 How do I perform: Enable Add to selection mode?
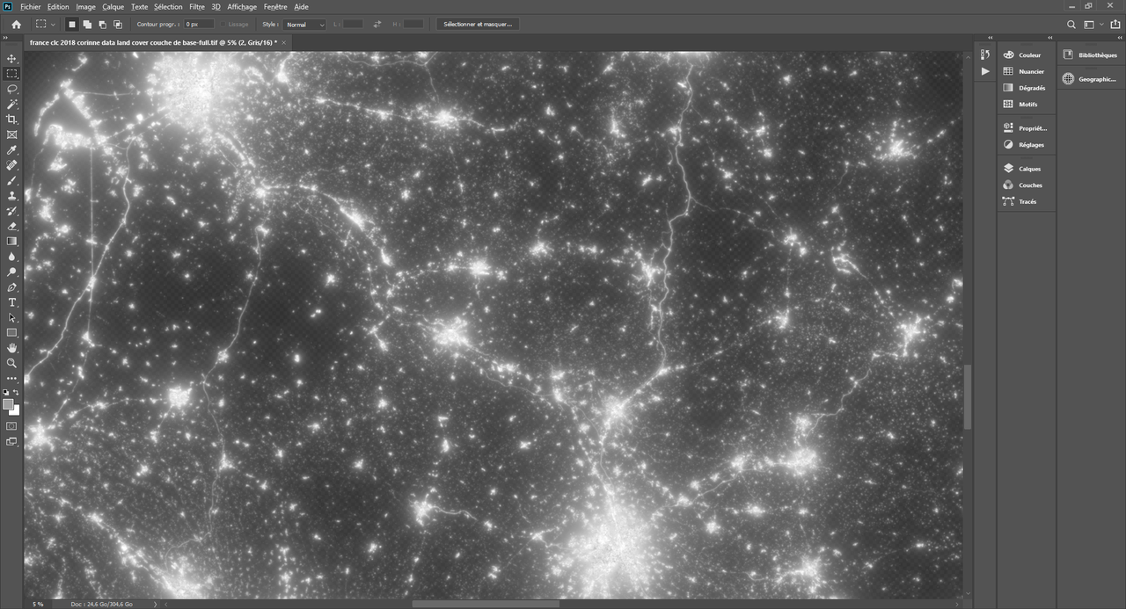[x=87, y=25]
